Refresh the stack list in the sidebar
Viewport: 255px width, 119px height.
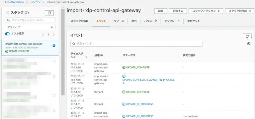point(49,13)
